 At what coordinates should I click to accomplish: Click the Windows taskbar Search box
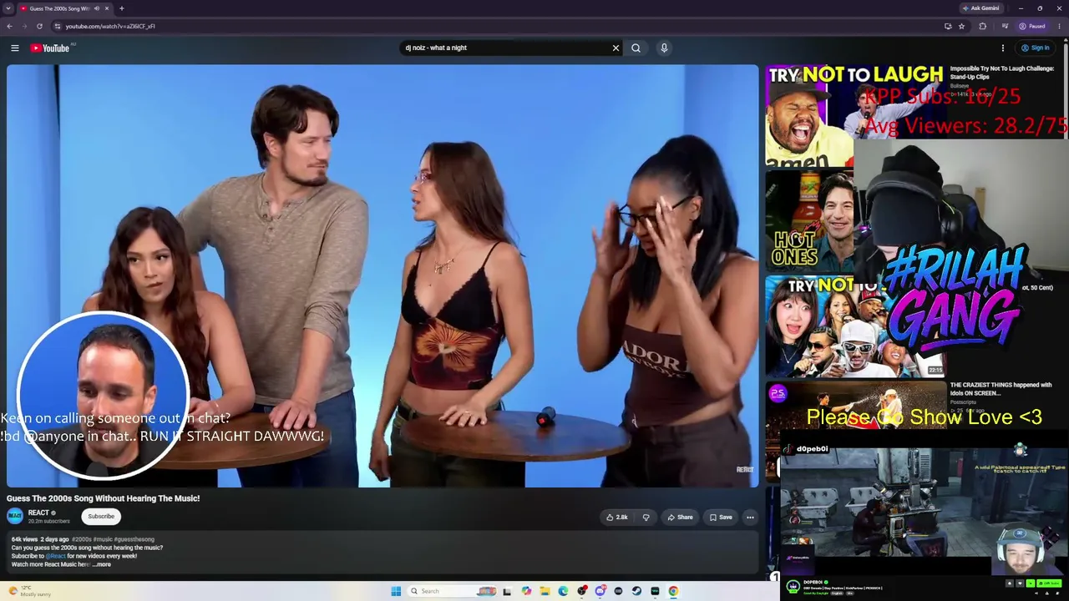click(451, 591)
